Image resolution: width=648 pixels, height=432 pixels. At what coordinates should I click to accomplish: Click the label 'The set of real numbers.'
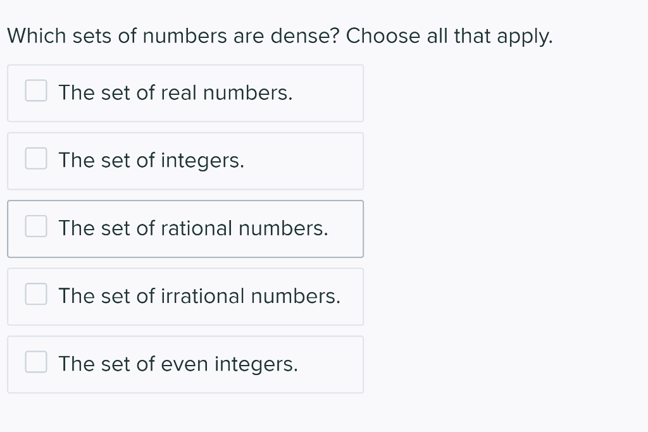(175, 93)
